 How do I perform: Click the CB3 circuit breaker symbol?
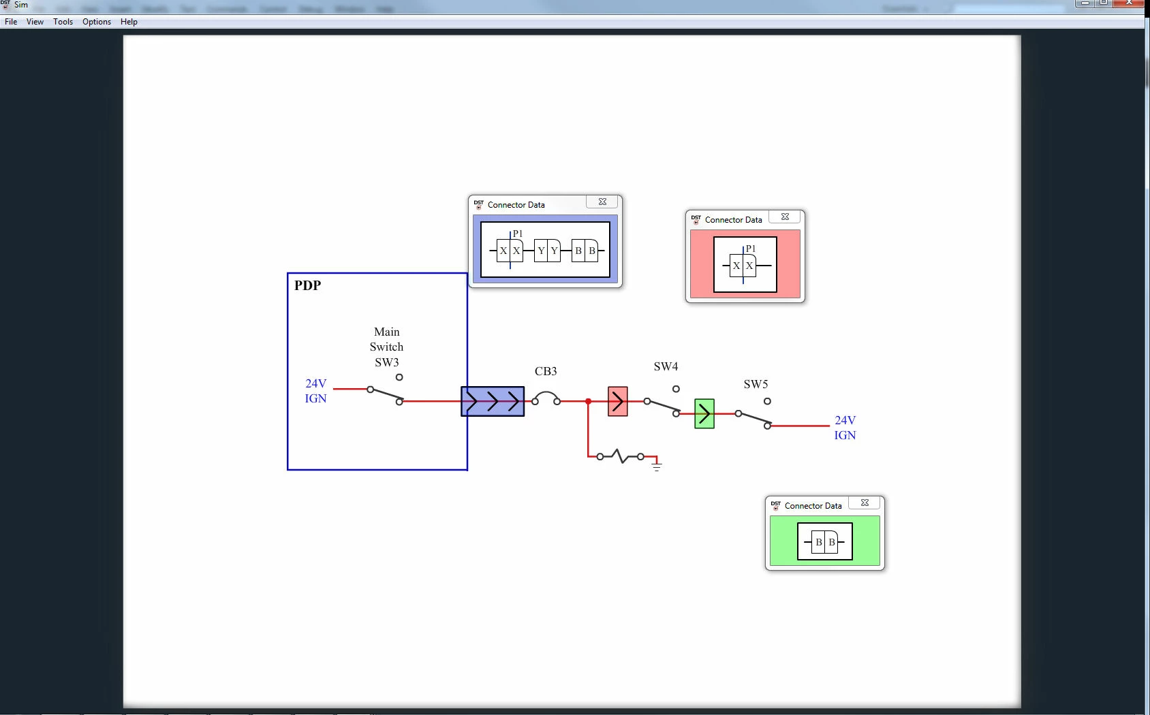tap(546, 398)
